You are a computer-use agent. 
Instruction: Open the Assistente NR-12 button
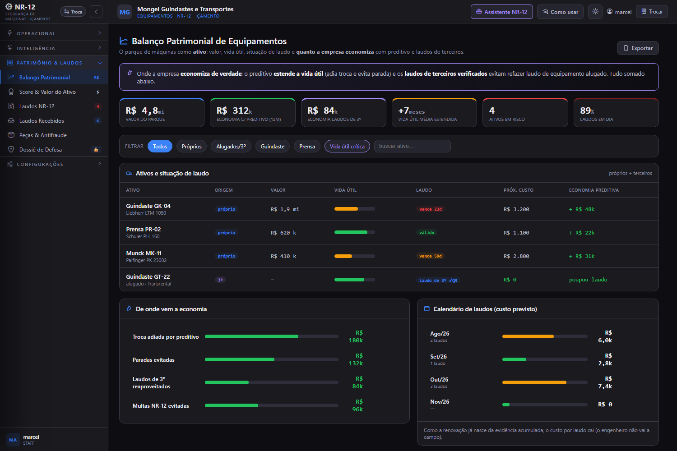click(502, 12)
